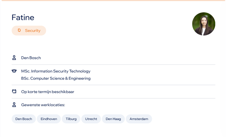This screenshot has width=226, height=137.
Task: Choose the Eindhoven location chip
Action: pos(49,119)
